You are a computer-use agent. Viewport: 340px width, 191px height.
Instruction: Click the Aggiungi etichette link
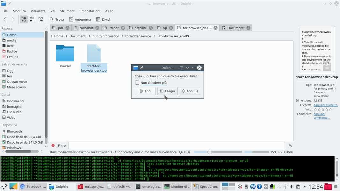tap(326, 105)
